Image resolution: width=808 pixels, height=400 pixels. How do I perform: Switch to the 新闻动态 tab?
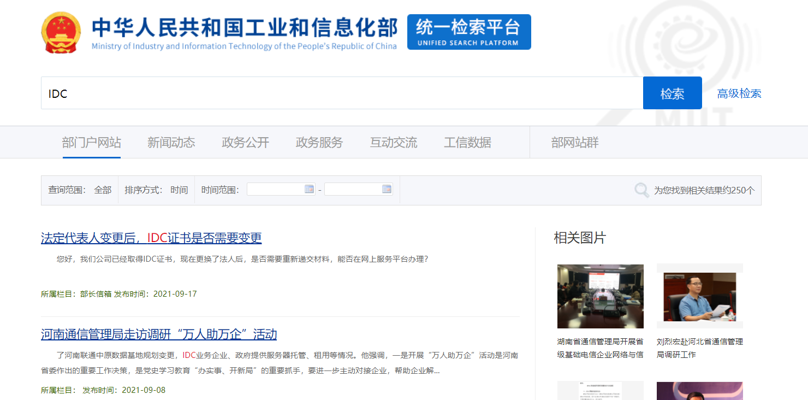[171, 143]
